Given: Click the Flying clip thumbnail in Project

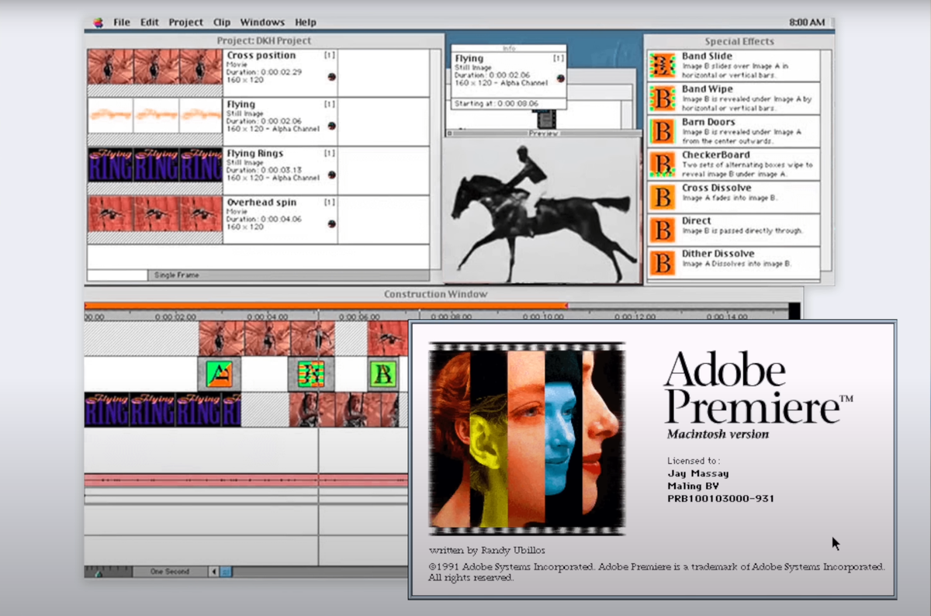Looking at the screenshot, I should click(155, 116).
